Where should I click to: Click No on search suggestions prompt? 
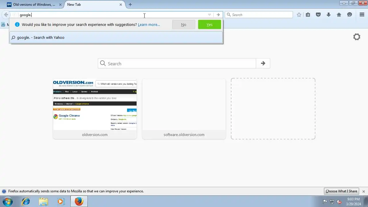click(x=184, y=24)
